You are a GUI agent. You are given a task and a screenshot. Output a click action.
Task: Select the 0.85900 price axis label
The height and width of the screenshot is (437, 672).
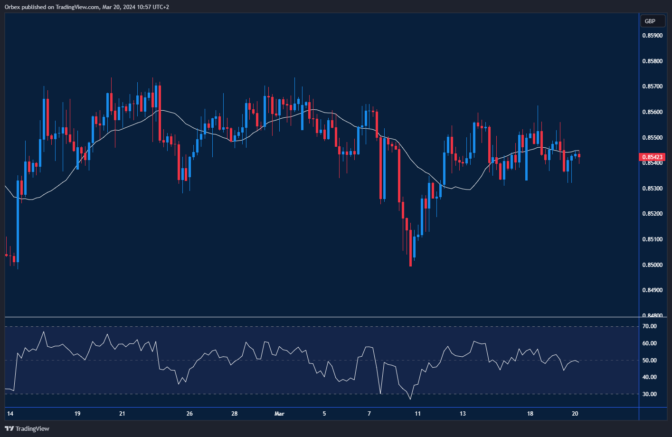pos(653,36)
